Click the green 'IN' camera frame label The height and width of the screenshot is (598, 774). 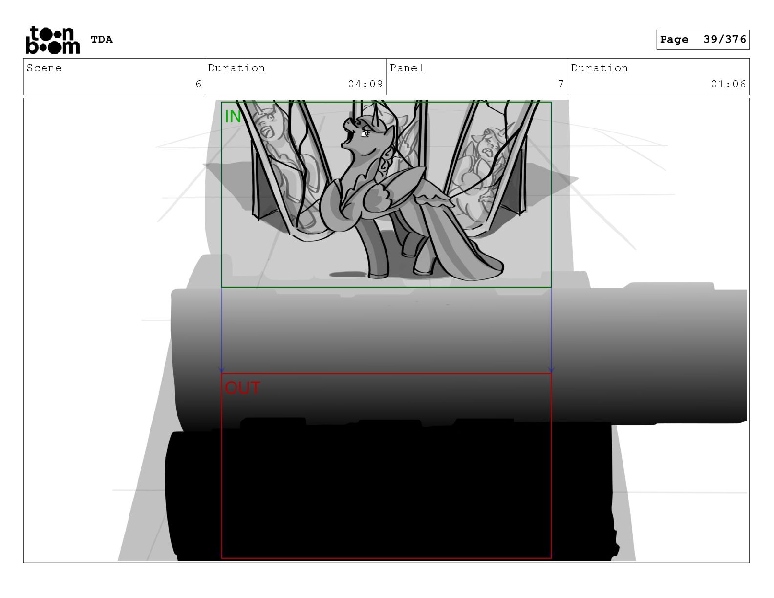click(x=233, y=116)
